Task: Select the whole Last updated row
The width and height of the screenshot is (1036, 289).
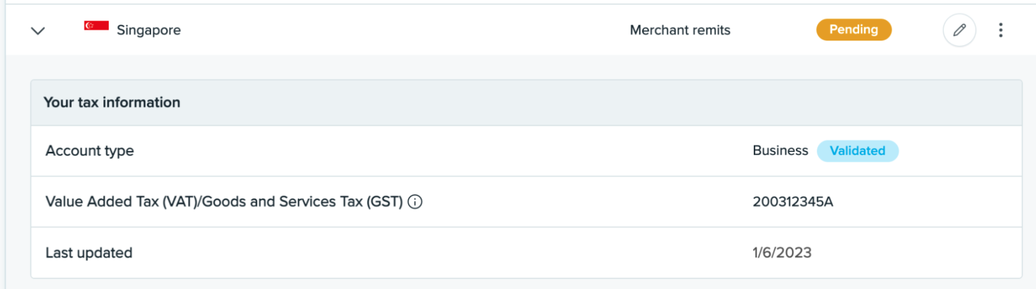Action: click(526, 253)
